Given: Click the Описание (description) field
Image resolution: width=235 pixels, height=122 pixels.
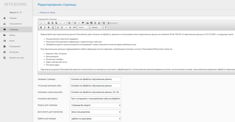Looking at the screenshot, I should (x=95, y=99).
